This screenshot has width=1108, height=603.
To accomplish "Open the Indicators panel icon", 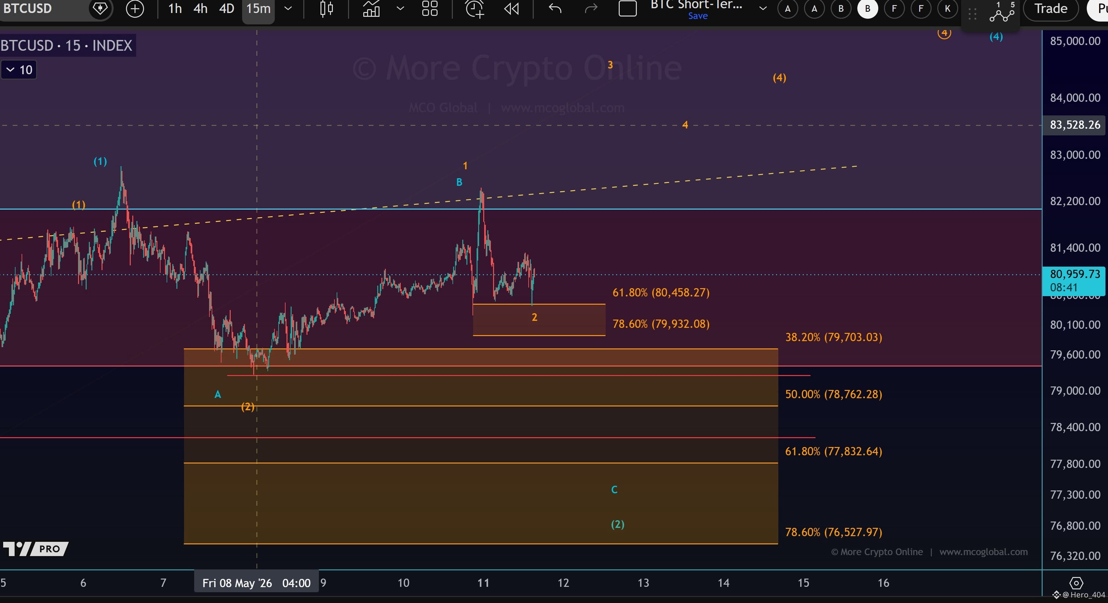I will point(371,9).
